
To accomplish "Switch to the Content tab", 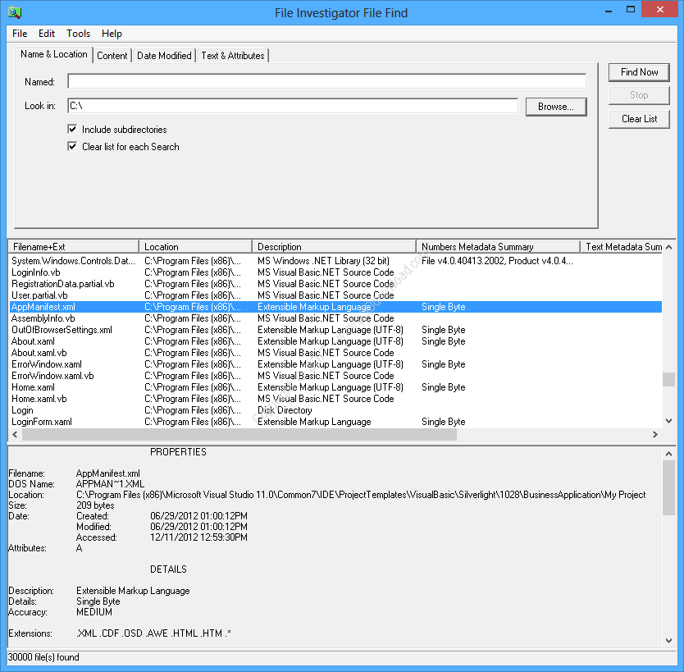I will click(x=112, y=56).
